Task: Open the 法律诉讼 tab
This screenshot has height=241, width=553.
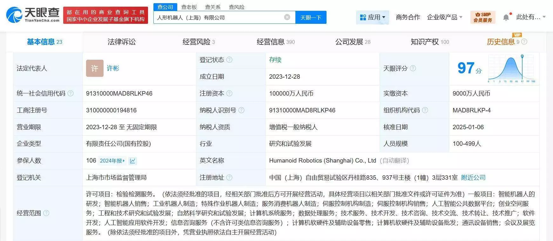Action: (122, 42)
